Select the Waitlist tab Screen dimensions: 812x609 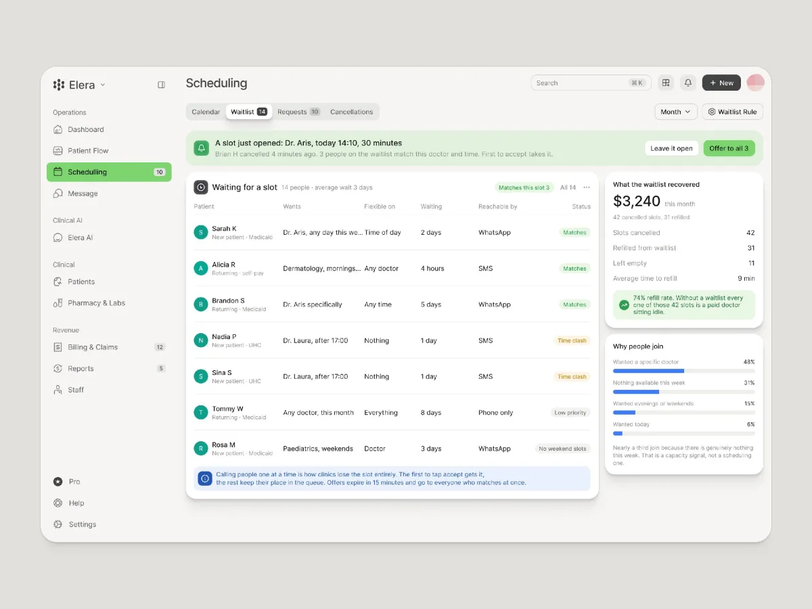(249, 112)
